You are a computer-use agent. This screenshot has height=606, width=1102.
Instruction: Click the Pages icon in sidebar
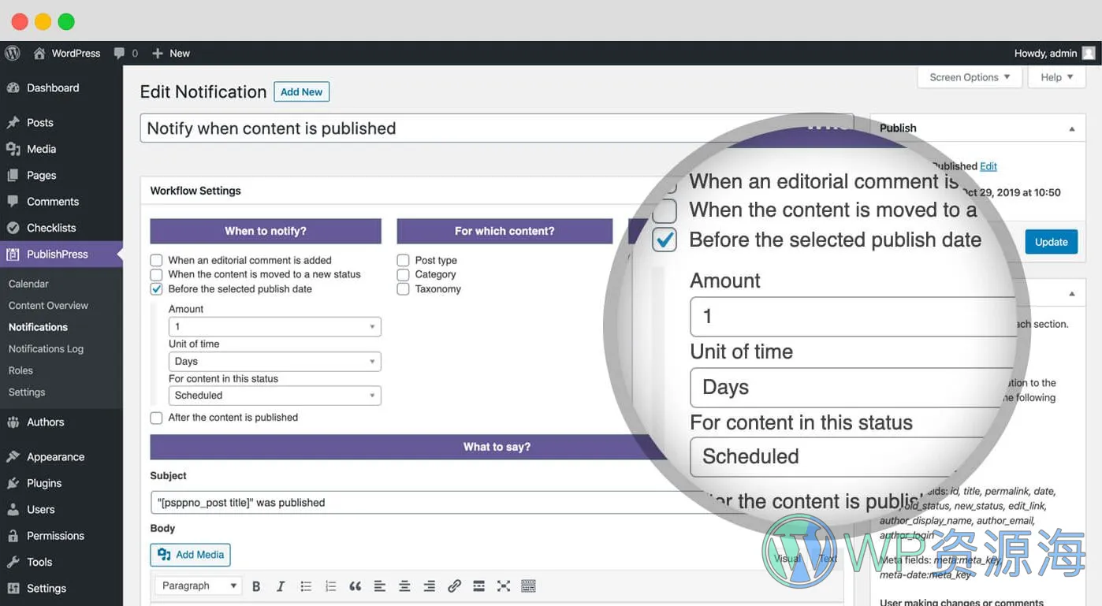pyautogui.click(x=13, y=176)
